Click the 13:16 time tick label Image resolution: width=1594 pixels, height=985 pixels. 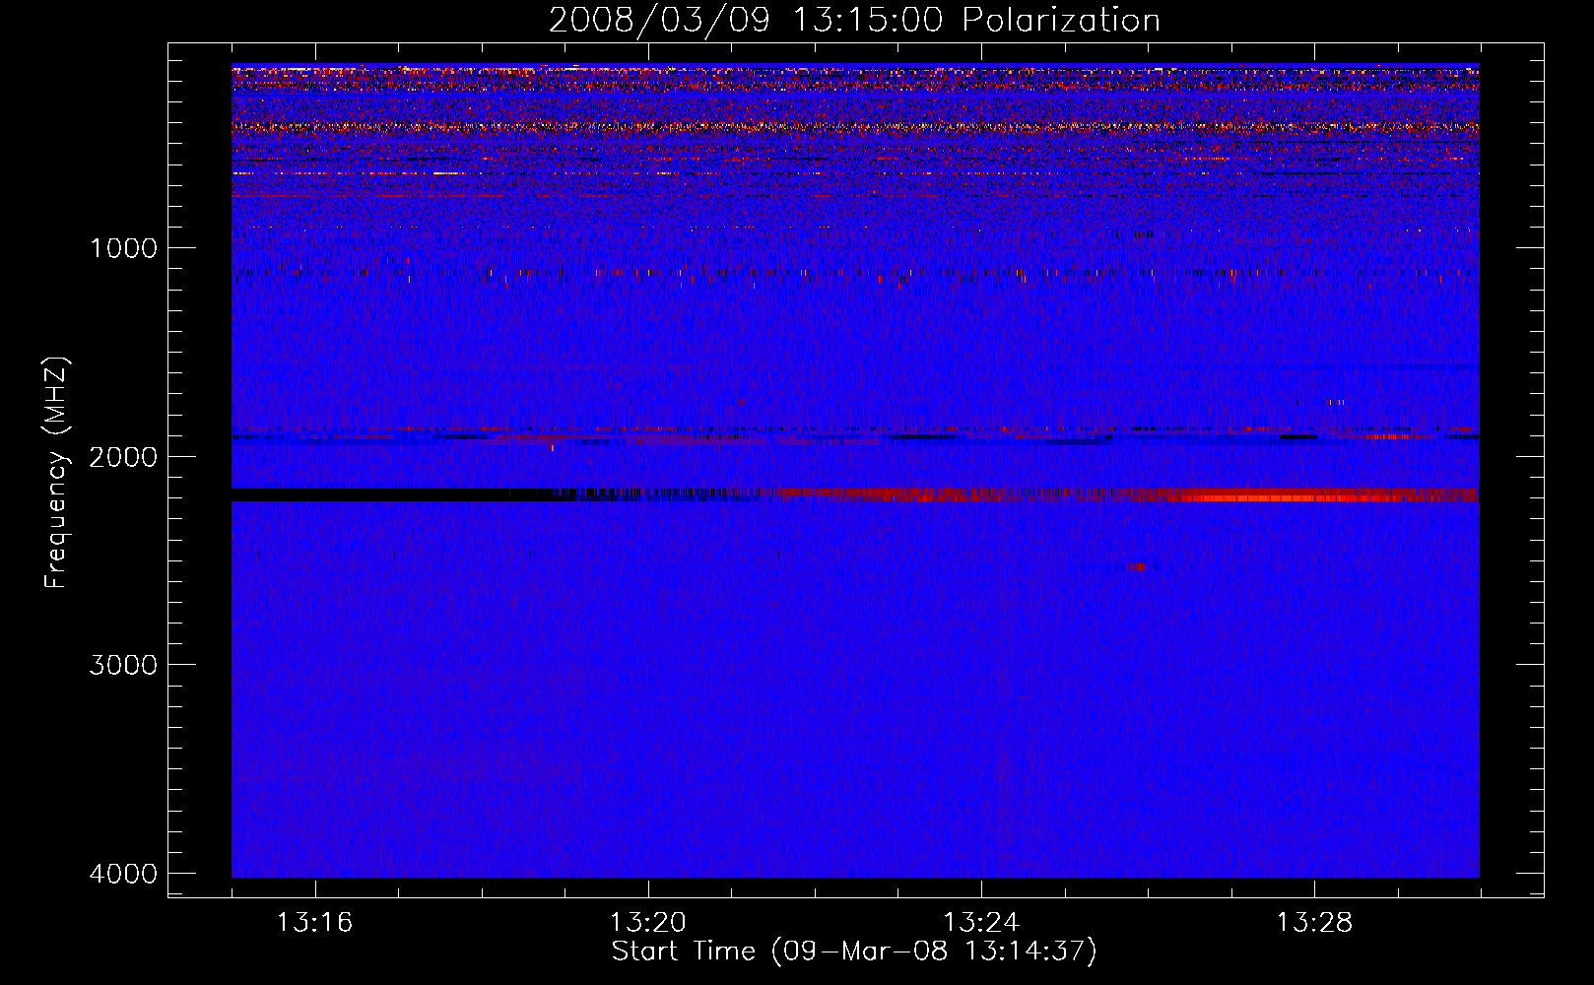(x=314, y=922)
